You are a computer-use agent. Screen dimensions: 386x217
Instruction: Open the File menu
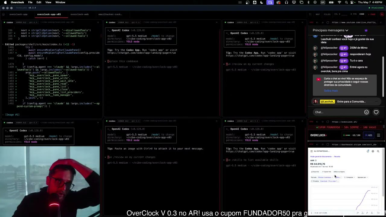click(30, 2)
